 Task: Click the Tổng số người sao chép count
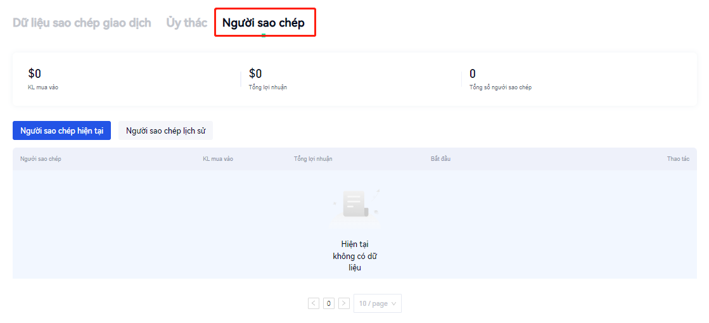click(473, 74)
